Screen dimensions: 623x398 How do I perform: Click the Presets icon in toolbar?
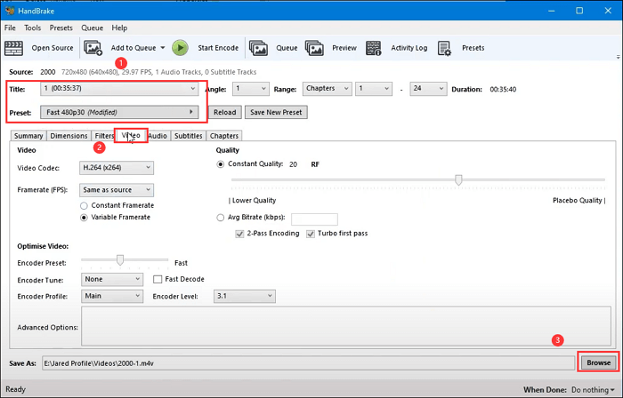click(446, 48)
